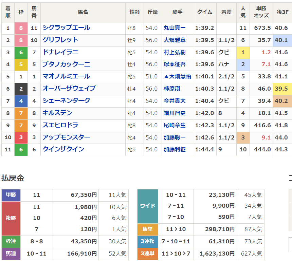The width and height of the screenshot is (292, 261).
Task: Click the 単勝 payout label
Action: 11,195
